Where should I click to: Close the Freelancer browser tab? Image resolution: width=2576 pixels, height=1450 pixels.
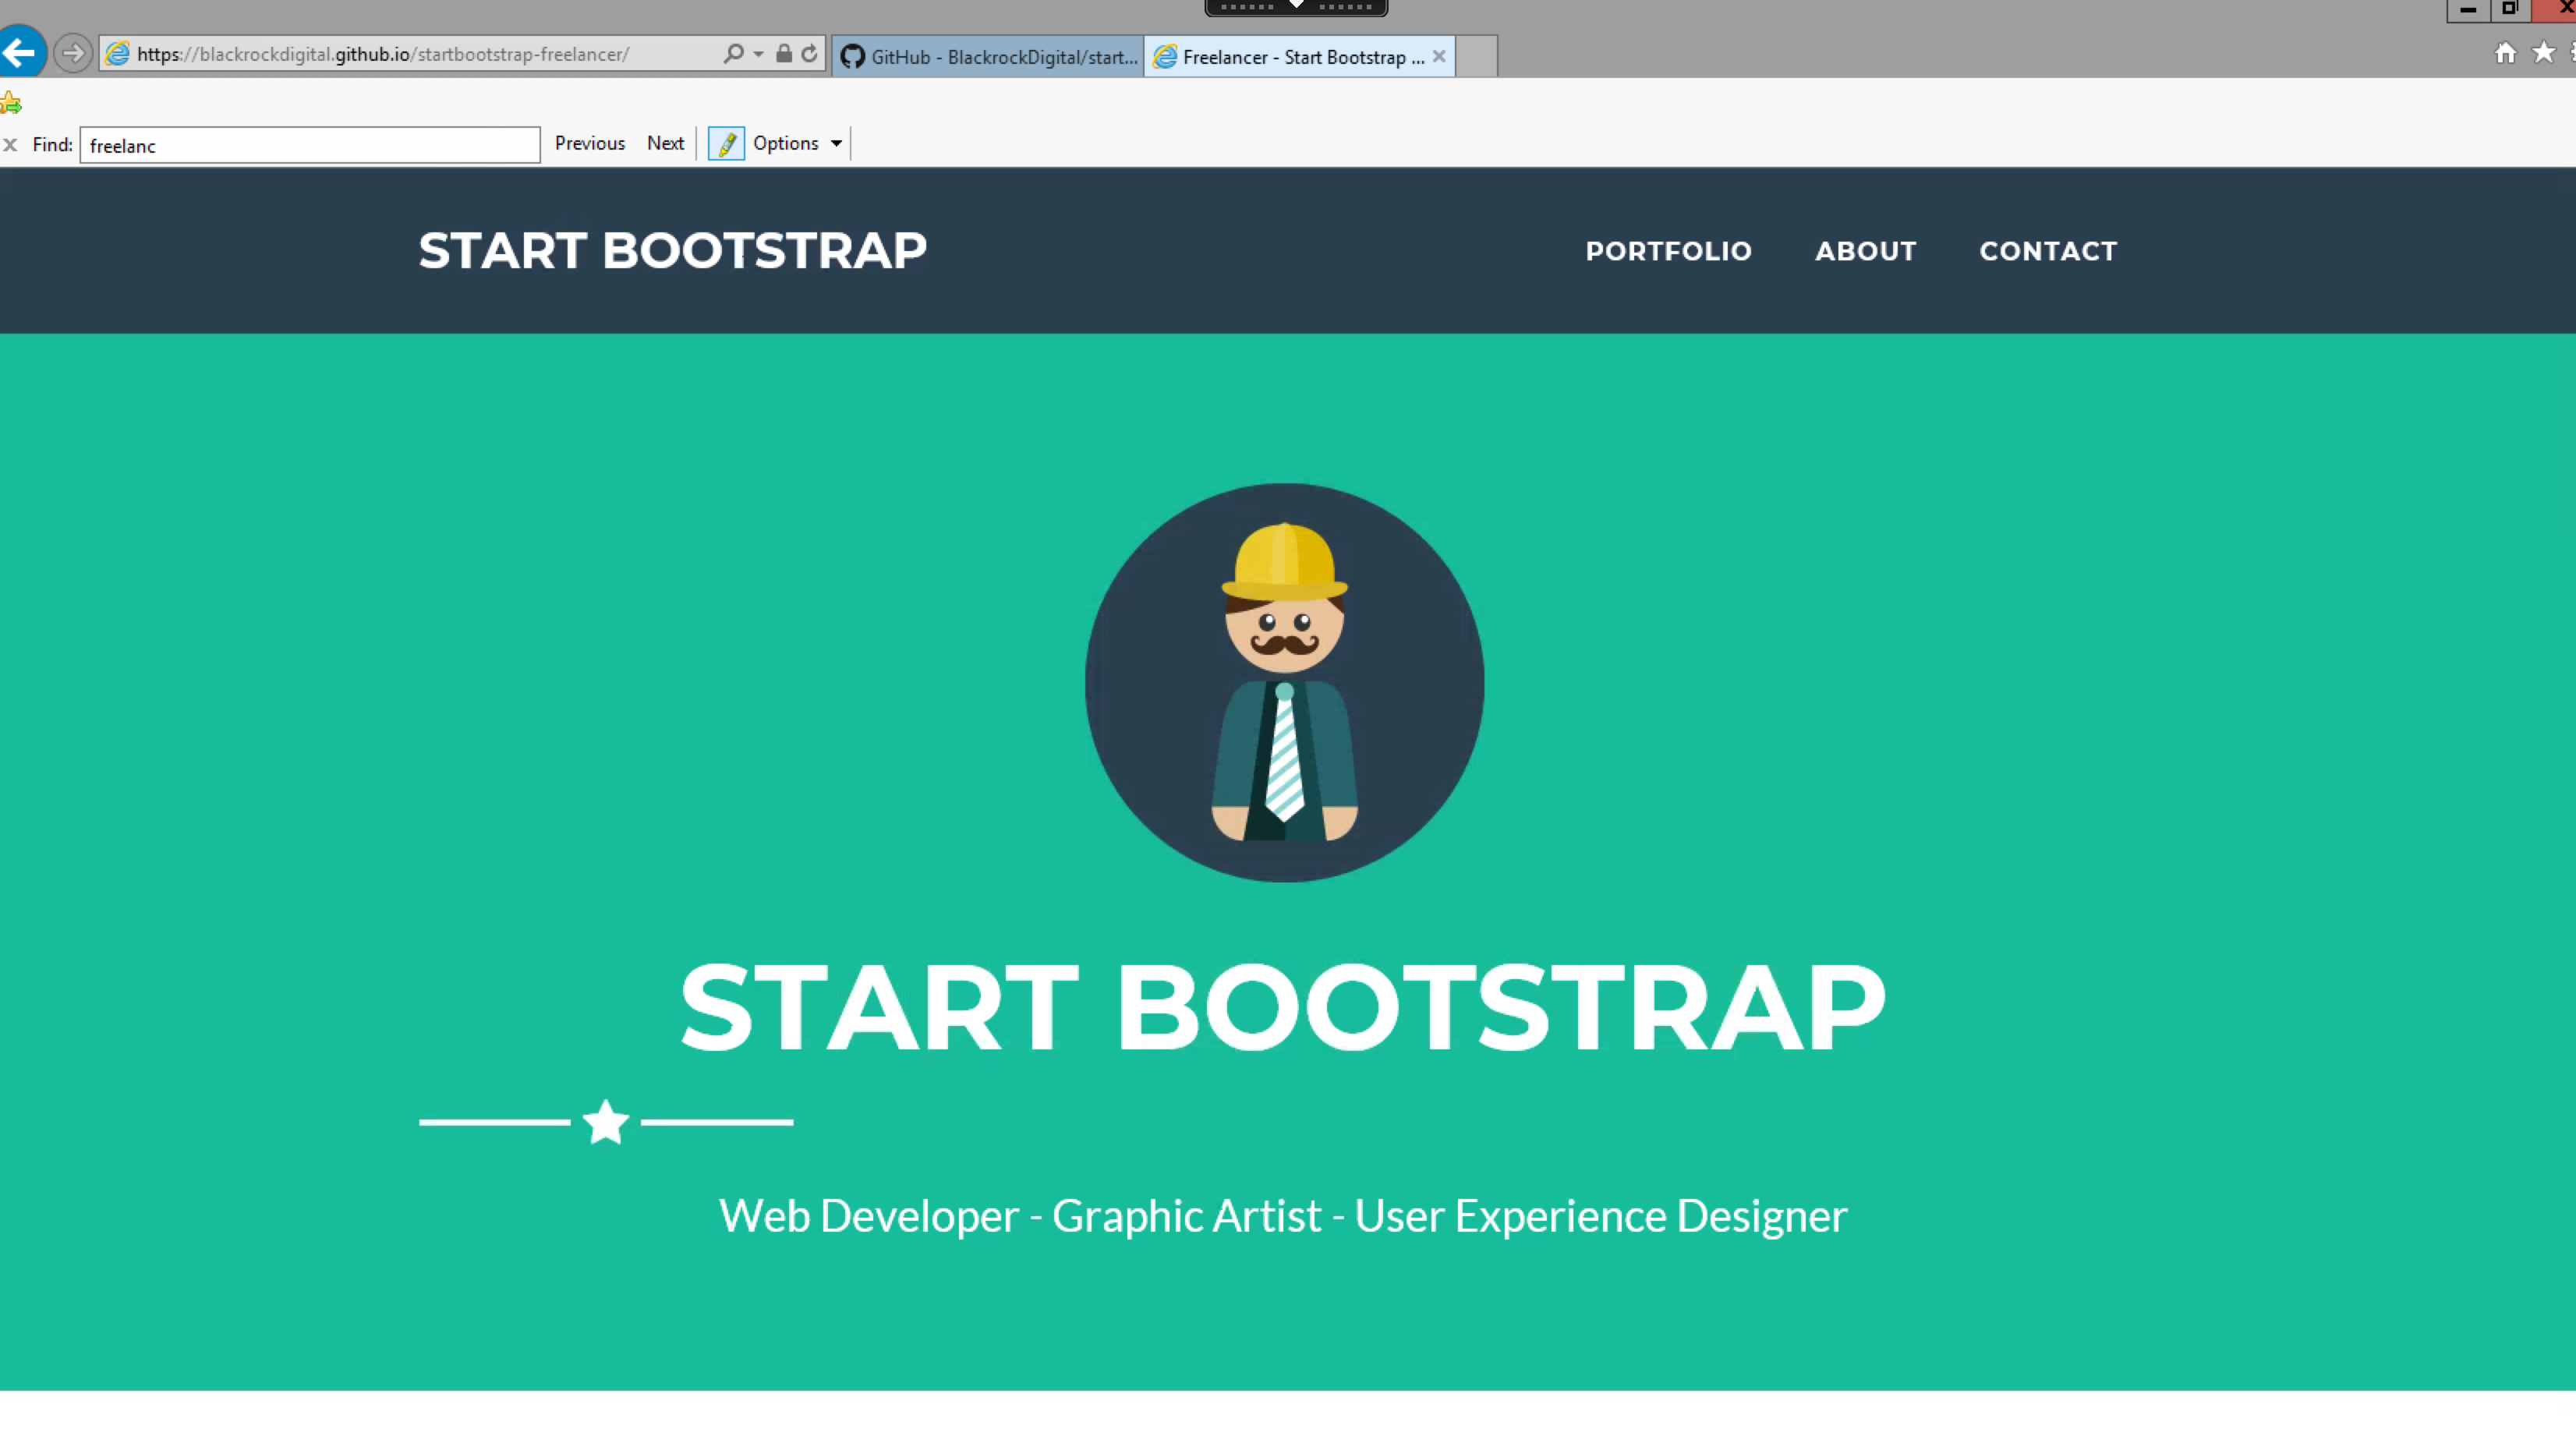pos(1438,57)
